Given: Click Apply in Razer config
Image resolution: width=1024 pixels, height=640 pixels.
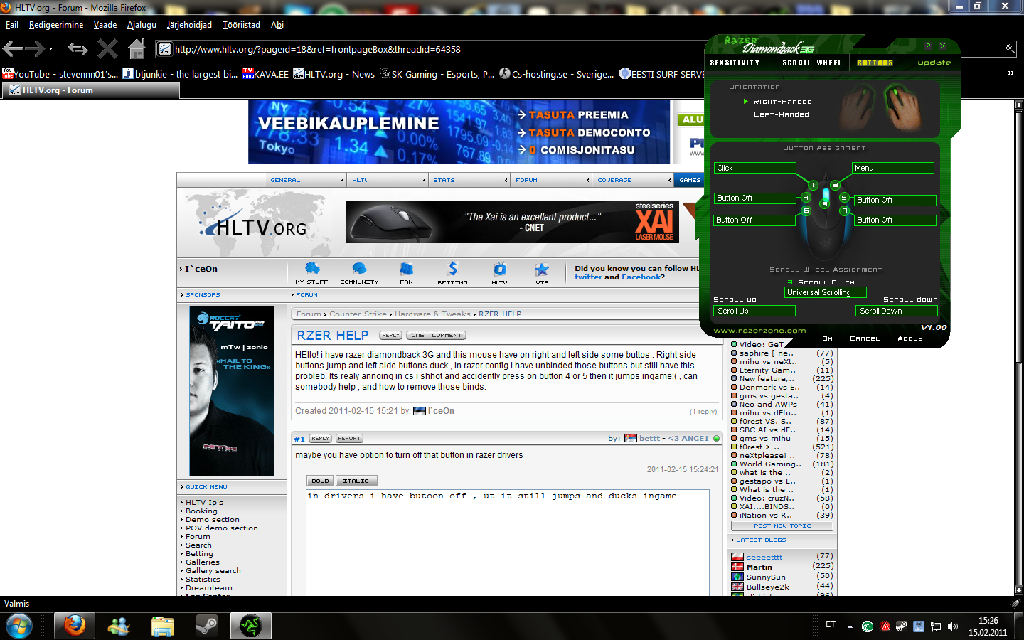Looking at the screenshot, I should click(910, 338).
